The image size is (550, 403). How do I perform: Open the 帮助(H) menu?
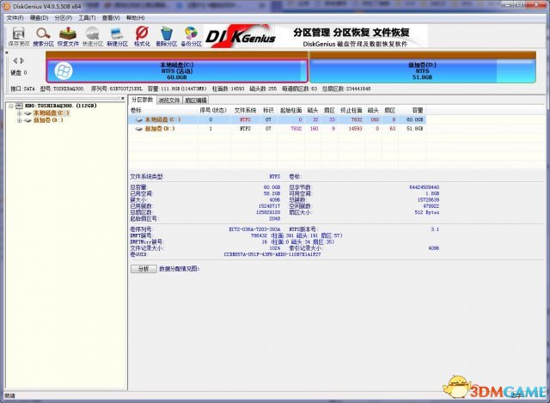[x=136, y=18]
